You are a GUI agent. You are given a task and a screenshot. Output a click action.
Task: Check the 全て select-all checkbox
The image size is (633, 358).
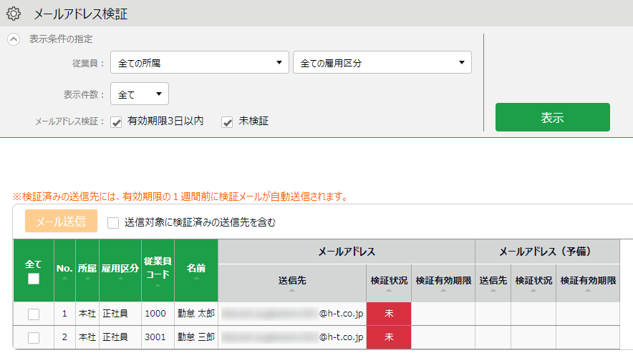pyautogui.click(x=34, y=279)
